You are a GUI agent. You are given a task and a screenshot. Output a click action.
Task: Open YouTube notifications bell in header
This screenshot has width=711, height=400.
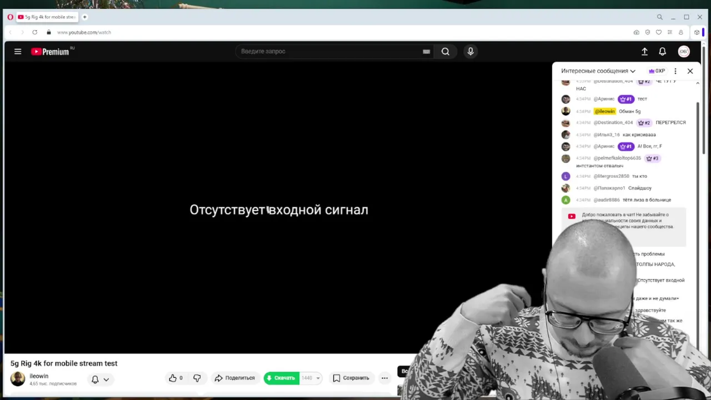coord(662,52)
